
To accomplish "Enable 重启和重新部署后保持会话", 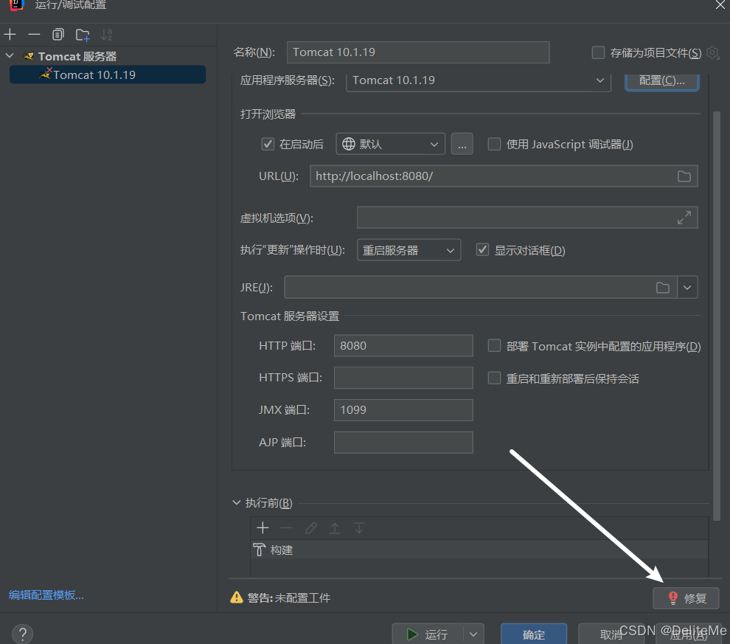I will pos(494,378).
